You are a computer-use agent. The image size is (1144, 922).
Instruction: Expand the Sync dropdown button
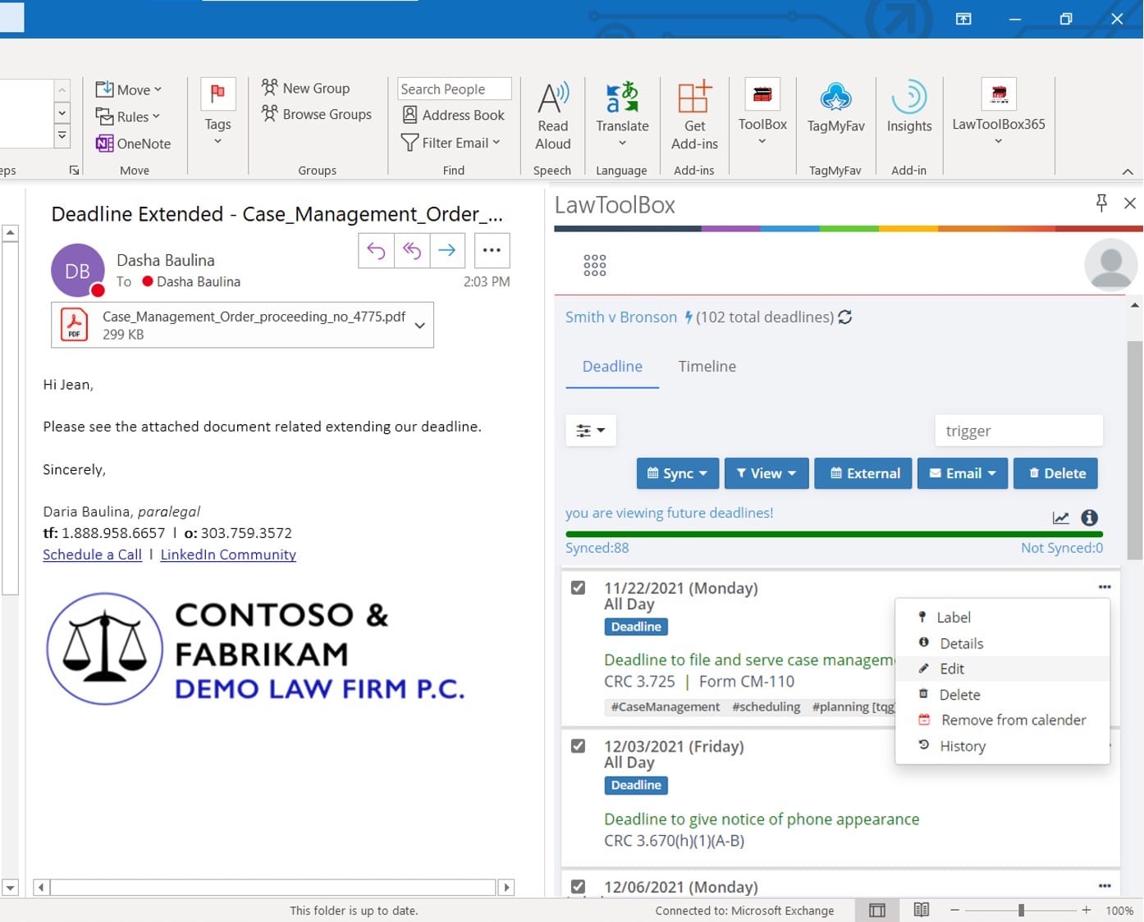tap(677, 473)
